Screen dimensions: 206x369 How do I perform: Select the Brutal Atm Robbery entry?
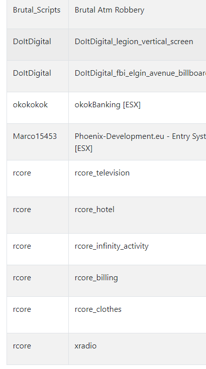coord(109,10)
